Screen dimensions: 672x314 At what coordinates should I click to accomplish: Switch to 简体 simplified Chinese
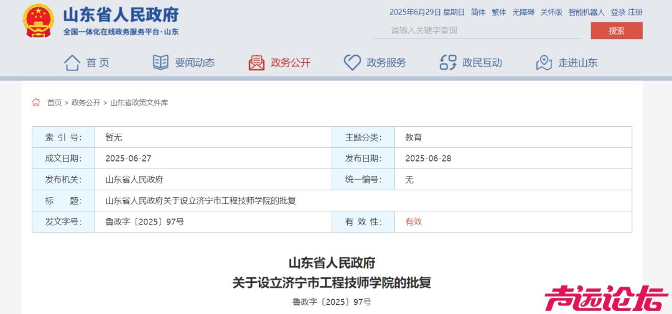point(478,12)
